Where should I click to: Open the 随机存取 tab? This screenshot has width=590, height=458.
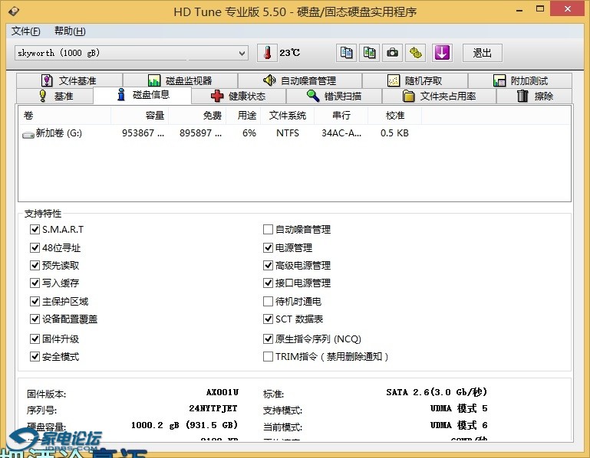click(414, 80)
